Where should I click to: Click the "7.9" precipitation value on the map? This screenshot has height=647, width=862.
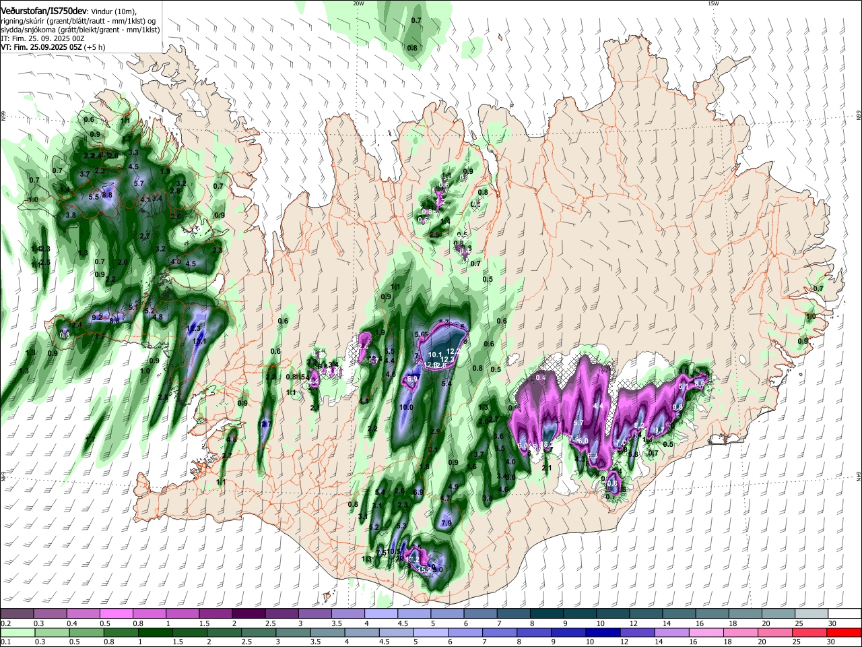tap(446, 524)
